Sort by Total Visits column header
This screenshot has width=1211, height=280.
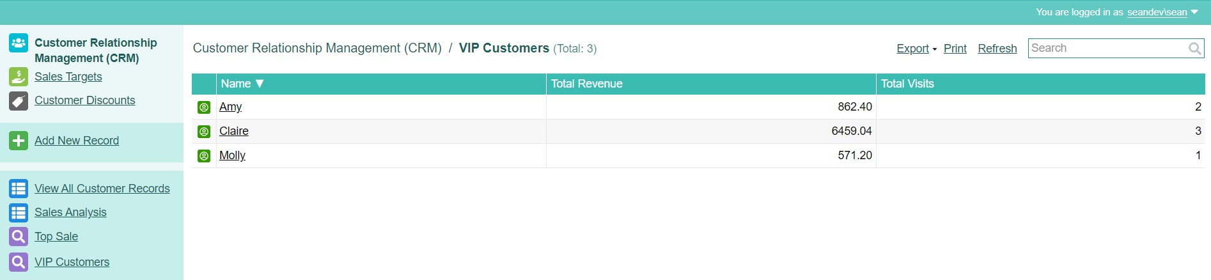point(907,84)
